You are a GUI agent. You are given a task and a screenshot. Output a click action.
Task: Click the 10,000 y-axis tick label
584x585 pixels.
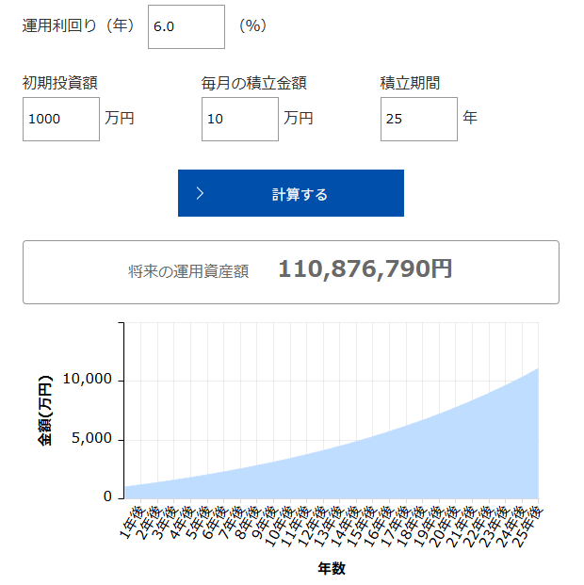(x=87, y=380)
